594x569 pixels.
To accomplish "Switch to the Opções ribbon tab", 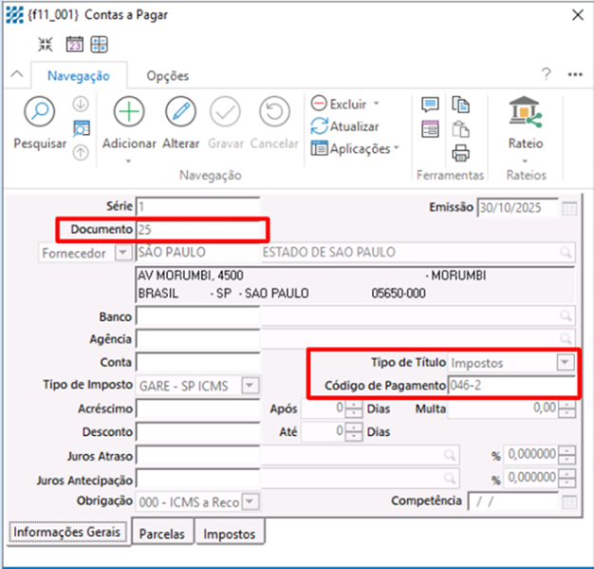I will (167, 76).
